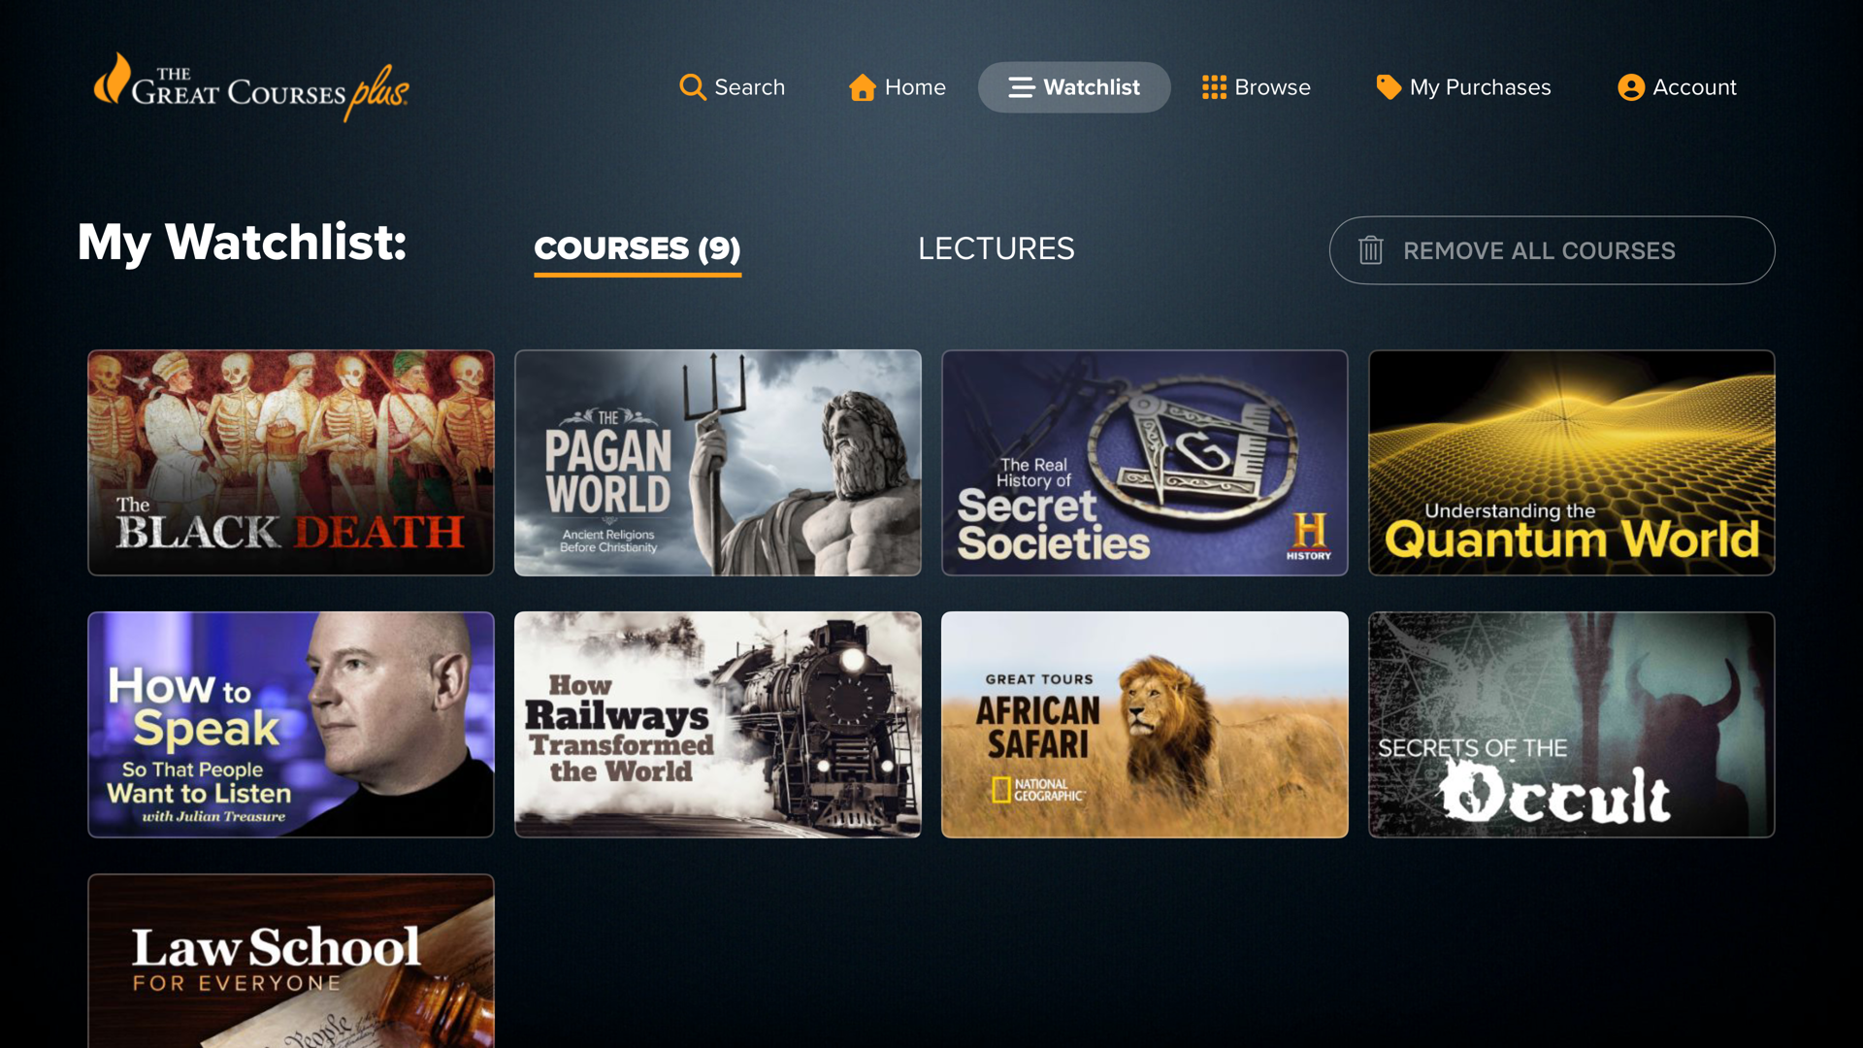Open How Railways Transformed the World
Viewport: 1863px width, 1048px height.
718,725
